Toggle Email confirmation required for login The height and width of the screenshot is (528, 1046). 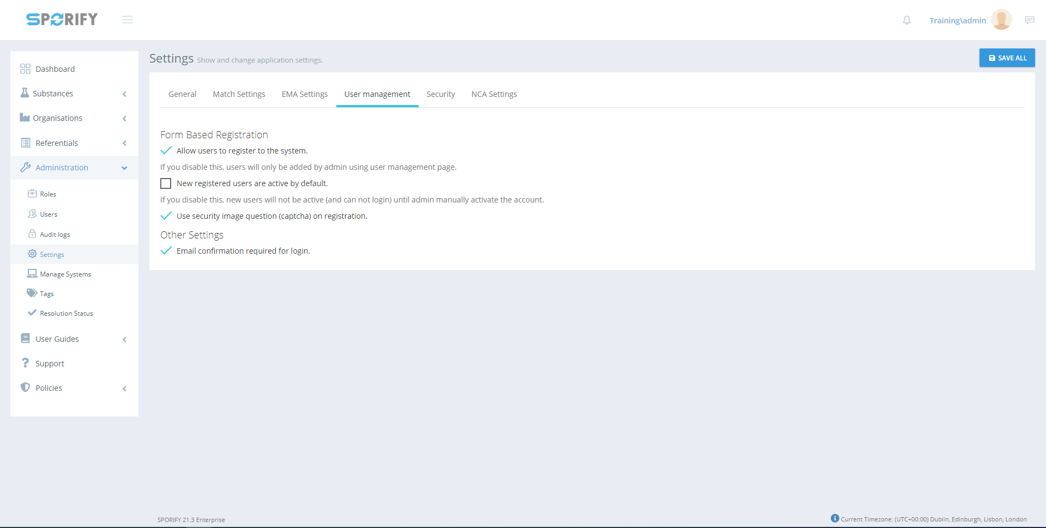166,251
